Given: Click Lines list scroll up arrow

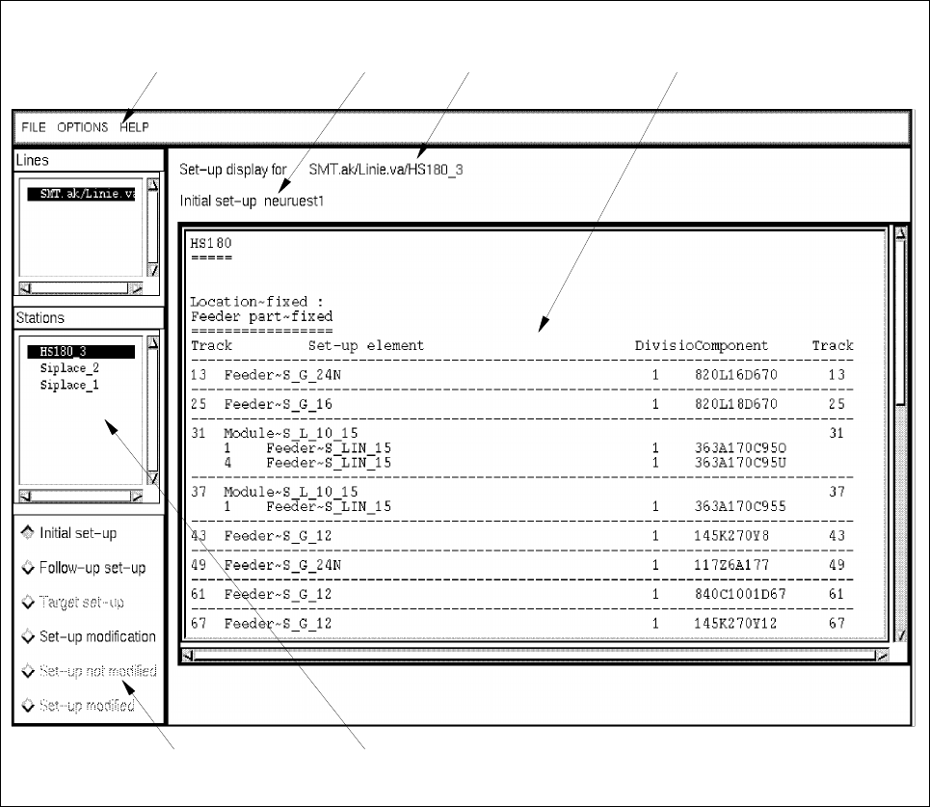Looking at the screenshot, I should point(153,184).
